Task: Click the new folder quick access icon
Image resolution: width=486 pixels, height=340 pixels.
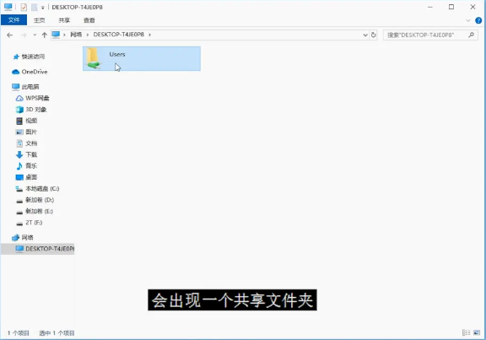Action: (x=34, y=7)
